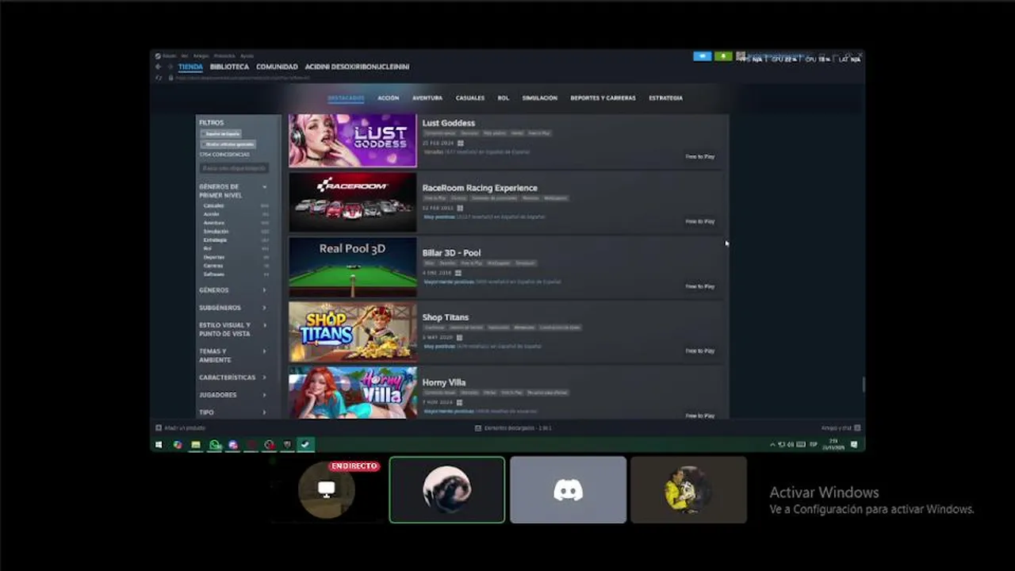1015x571 pixels.
Task: Select the green-outlined participant tile
Action: [447, 489]
